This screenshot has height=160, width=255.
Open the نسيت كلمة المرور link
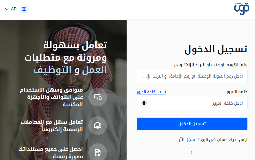pos(151,92)
